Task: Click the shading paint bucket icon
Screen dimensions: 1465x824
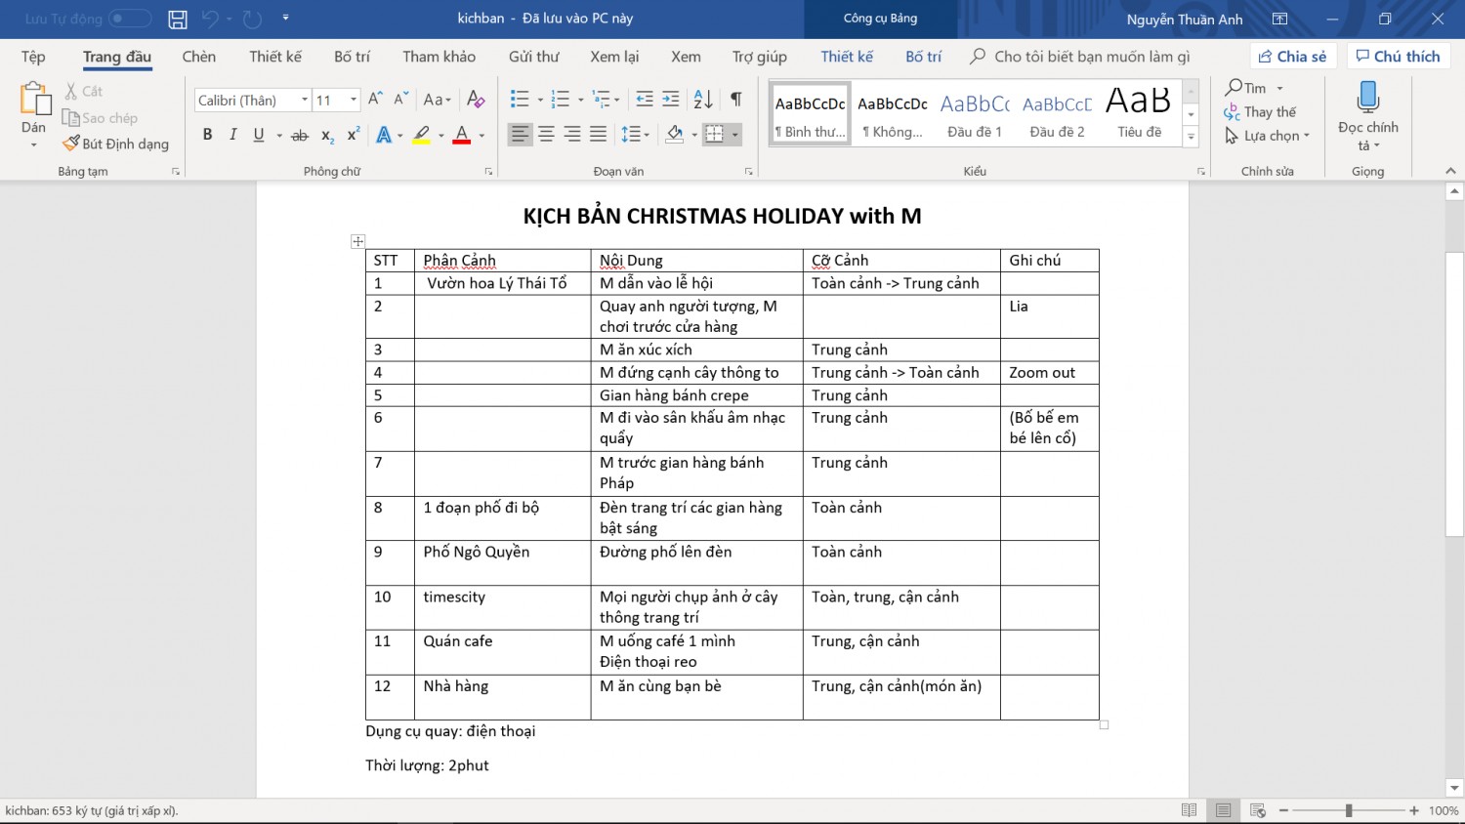Action: 674,135
